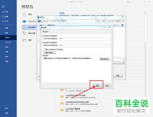
Task: Select the 最近 clock location
Action: [x=27, y=15]
